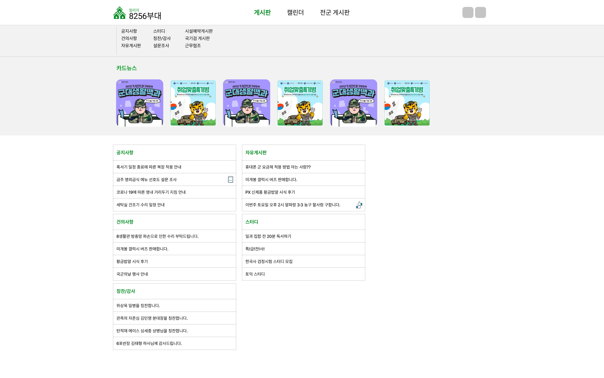Open the 게시판 main tab
604x378 pixels.
pos(262,13)
